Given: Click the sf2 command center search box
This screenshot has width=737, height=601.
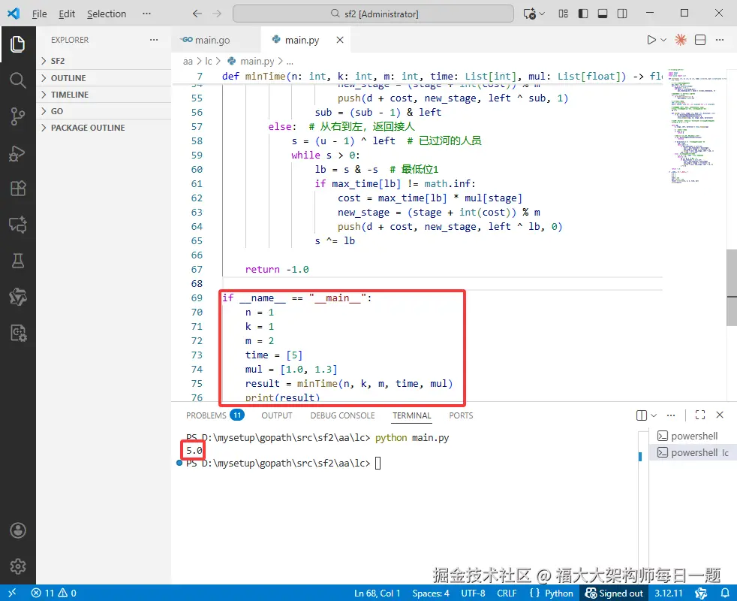Looking at the screenshot, I should pyautogui.click(x=373, y=14).
